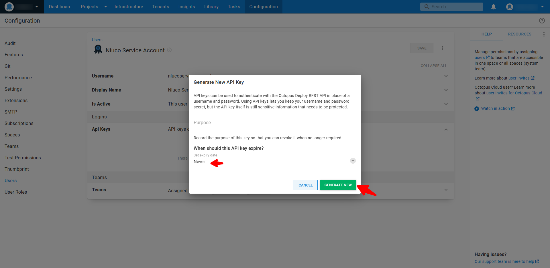Expand the Projects dropdown arrow
The height and width of the screenshot is (268, 550).
click(105, 7)
